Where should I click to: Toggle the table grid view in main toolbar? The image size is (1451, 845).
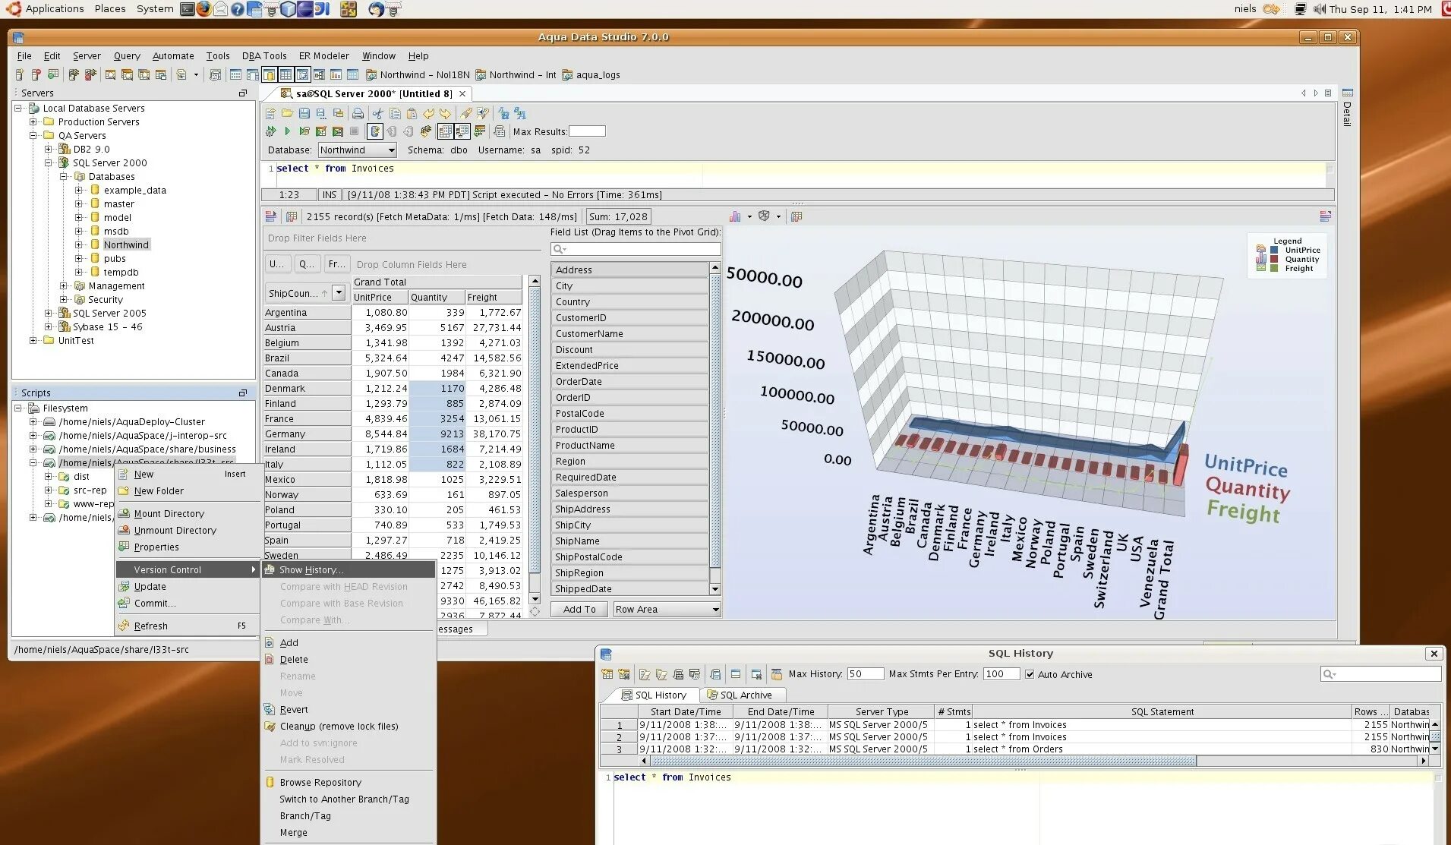pyautogui.click(x=285, y=74)
